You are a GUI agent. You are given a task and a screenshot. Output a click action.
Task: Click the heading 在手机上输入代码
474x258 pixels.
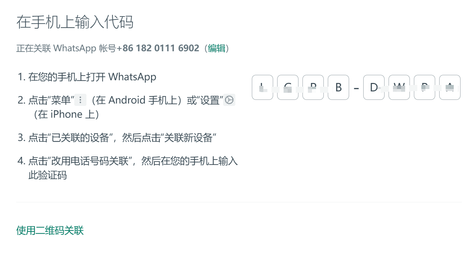75,22
